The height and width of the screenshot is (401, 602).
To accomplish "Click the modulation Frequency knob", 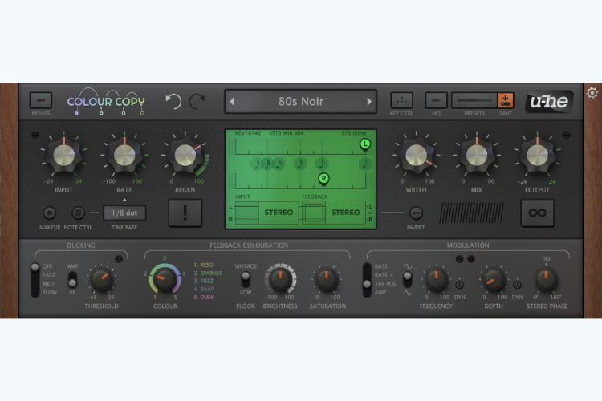I will click(436, 279).
